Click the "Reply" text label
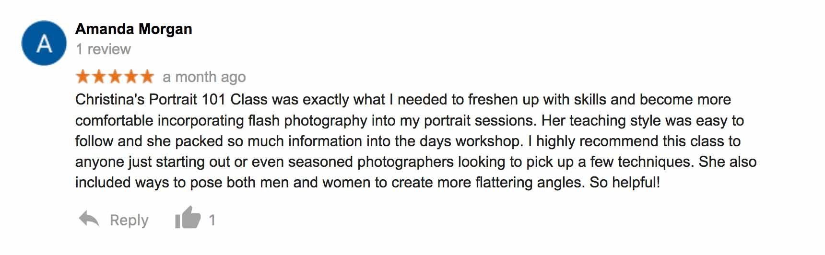The width and height of the screenshot is (825, 255). tap(129, 220)
